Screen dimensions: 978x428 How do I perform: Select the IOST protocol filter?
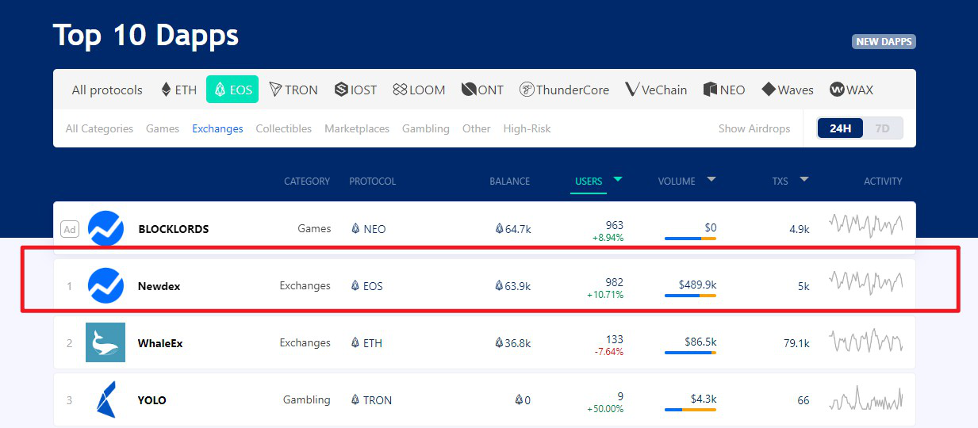[x=355, y=90]
